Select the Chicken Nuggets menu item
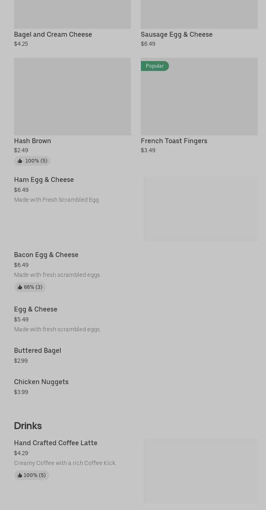The image size is (266, 510). [41, 382]
